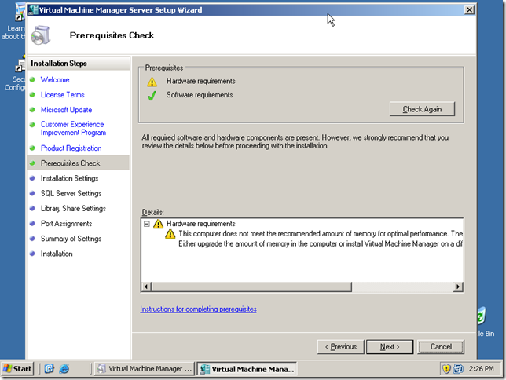This screenshot has width=506, height=380.
Task: Close the Setup Wizard window
Action: point(469,10)
